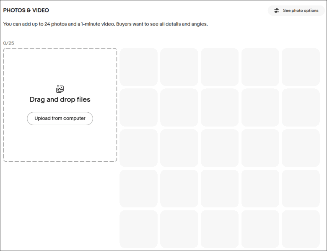Image resolution: width=327 pixels, height=251 pixels.
Task: Click the Drag and drop files text
Action: (x=60, y=100)
